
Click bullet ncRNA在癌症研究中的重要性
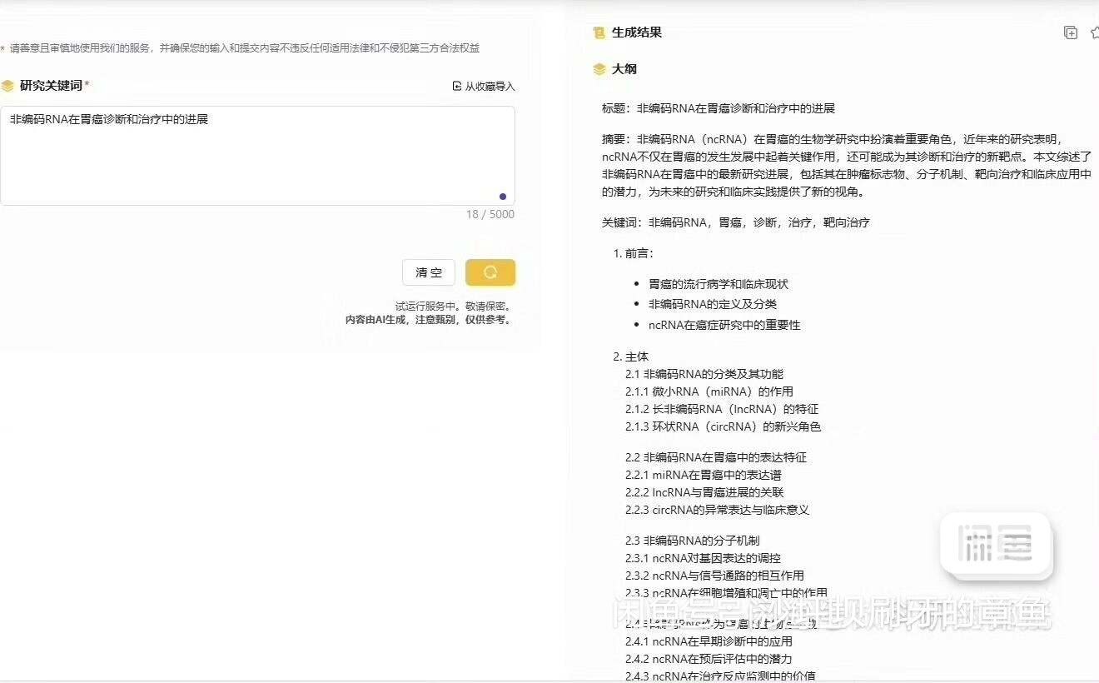[724, 325]
